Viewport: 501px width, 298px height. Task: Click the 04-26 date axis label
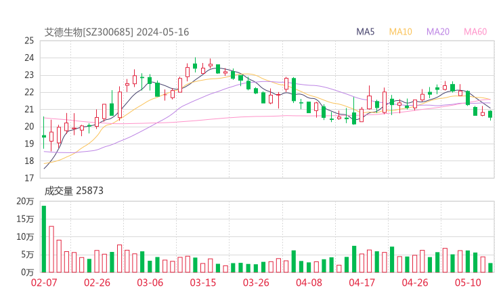point(415,282)
